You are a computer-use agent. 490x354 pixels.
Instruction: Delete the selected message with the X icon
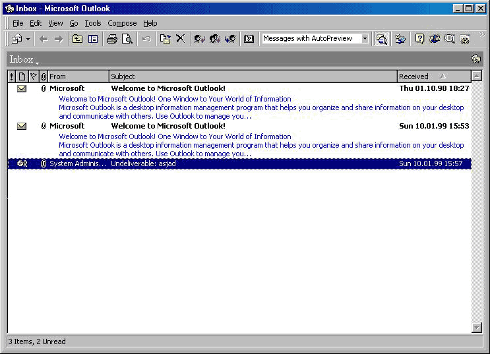click(x=180, y=39)
